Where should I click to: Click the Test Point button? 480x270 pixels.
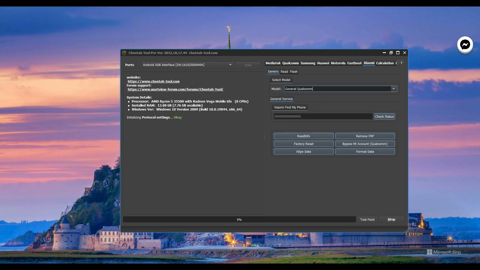tap(367, 220)
